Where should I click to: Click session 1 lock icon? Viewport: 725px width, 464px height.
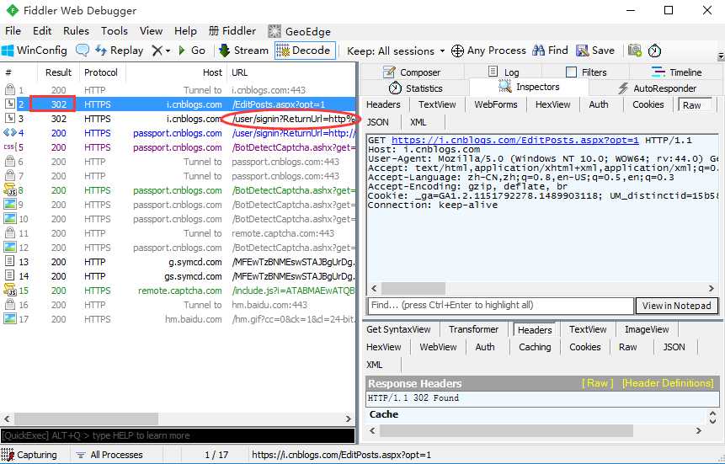tap(10, 90)
